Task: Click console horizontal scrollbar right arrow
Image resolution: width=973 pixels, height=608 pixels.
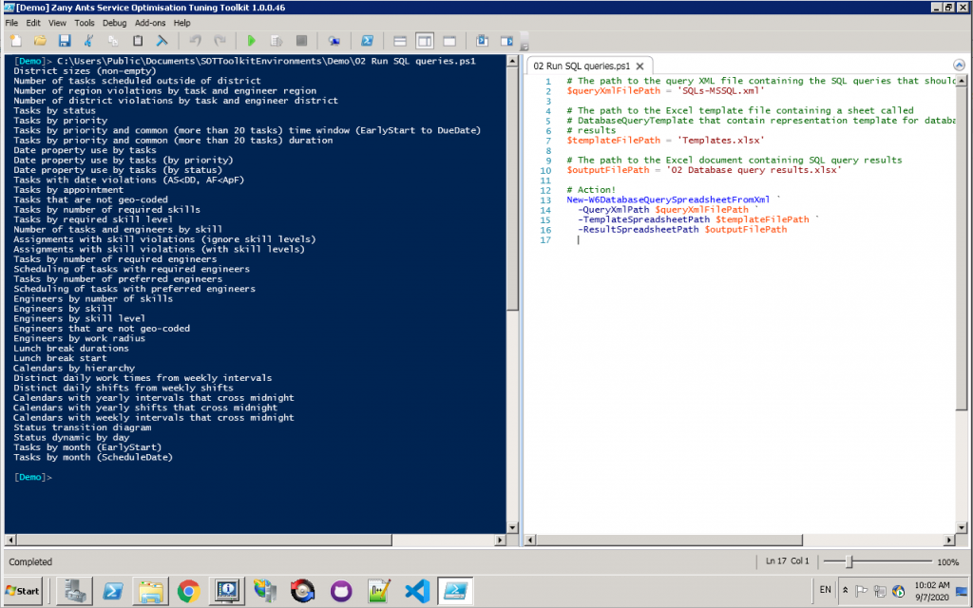Action: point(500,541)
